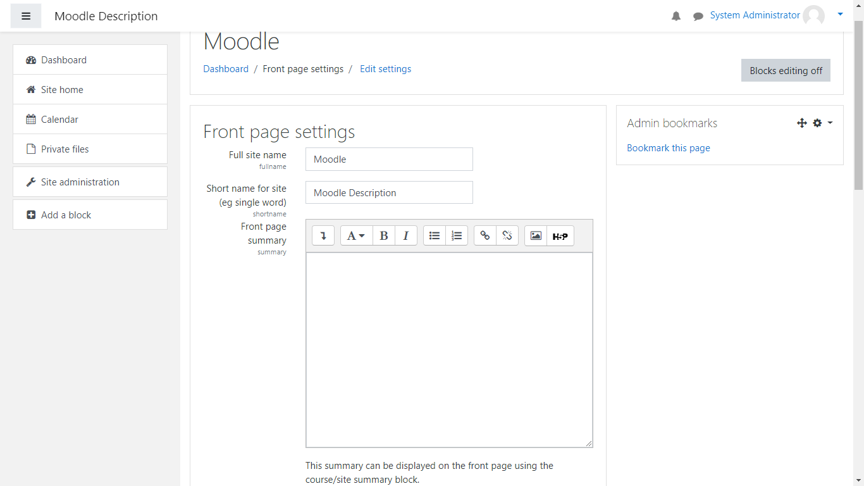
Task: Insert an unordered bullet list
Action: (x=435, y=236)
